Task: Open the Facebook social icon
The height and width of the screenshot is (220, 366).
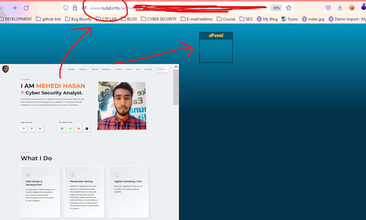Action: coord(24,129)
